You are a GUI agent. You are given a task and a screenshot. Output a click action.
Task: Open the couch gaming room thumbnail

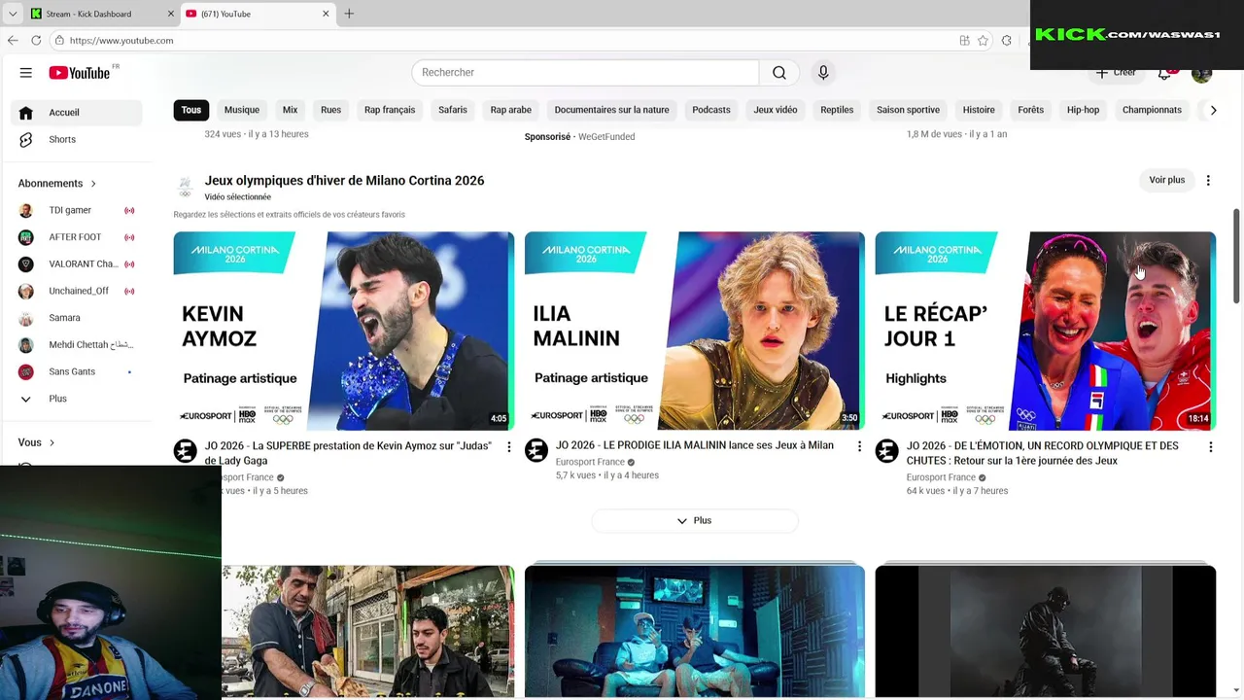coord(695,632)
